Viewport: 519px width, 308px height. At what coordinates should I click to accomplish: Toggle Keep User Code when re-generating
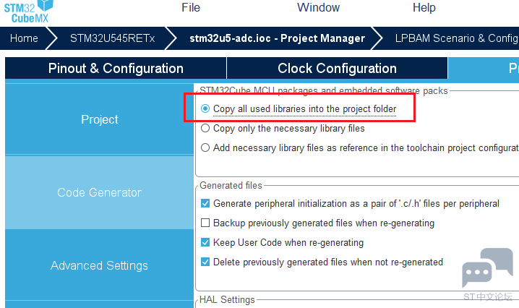(x=205, y=242)
